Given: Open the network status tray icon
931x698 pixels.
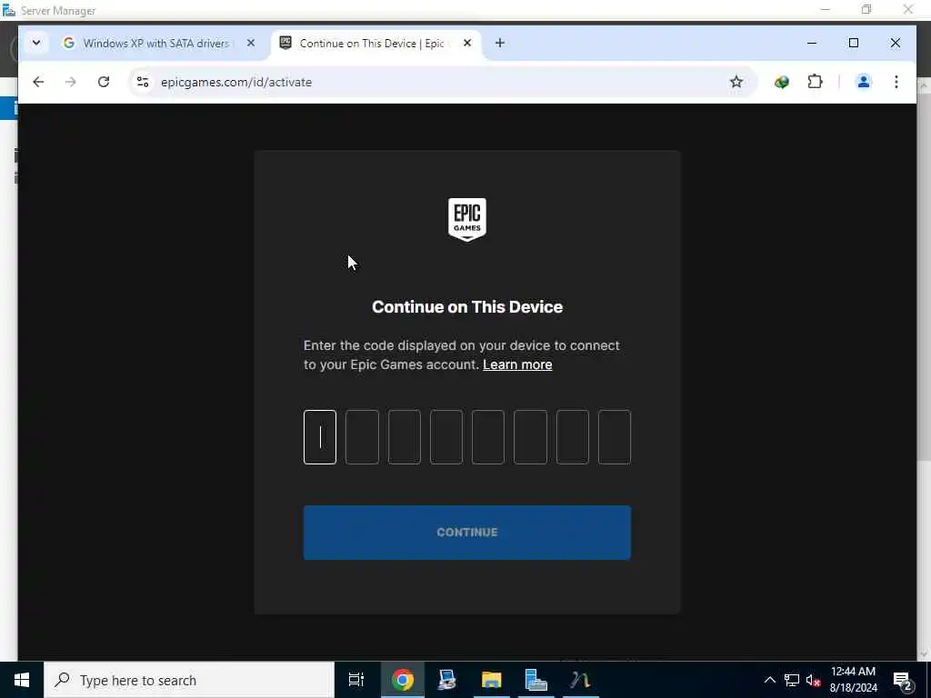Looking at the screenshot, I should [792, 680].
